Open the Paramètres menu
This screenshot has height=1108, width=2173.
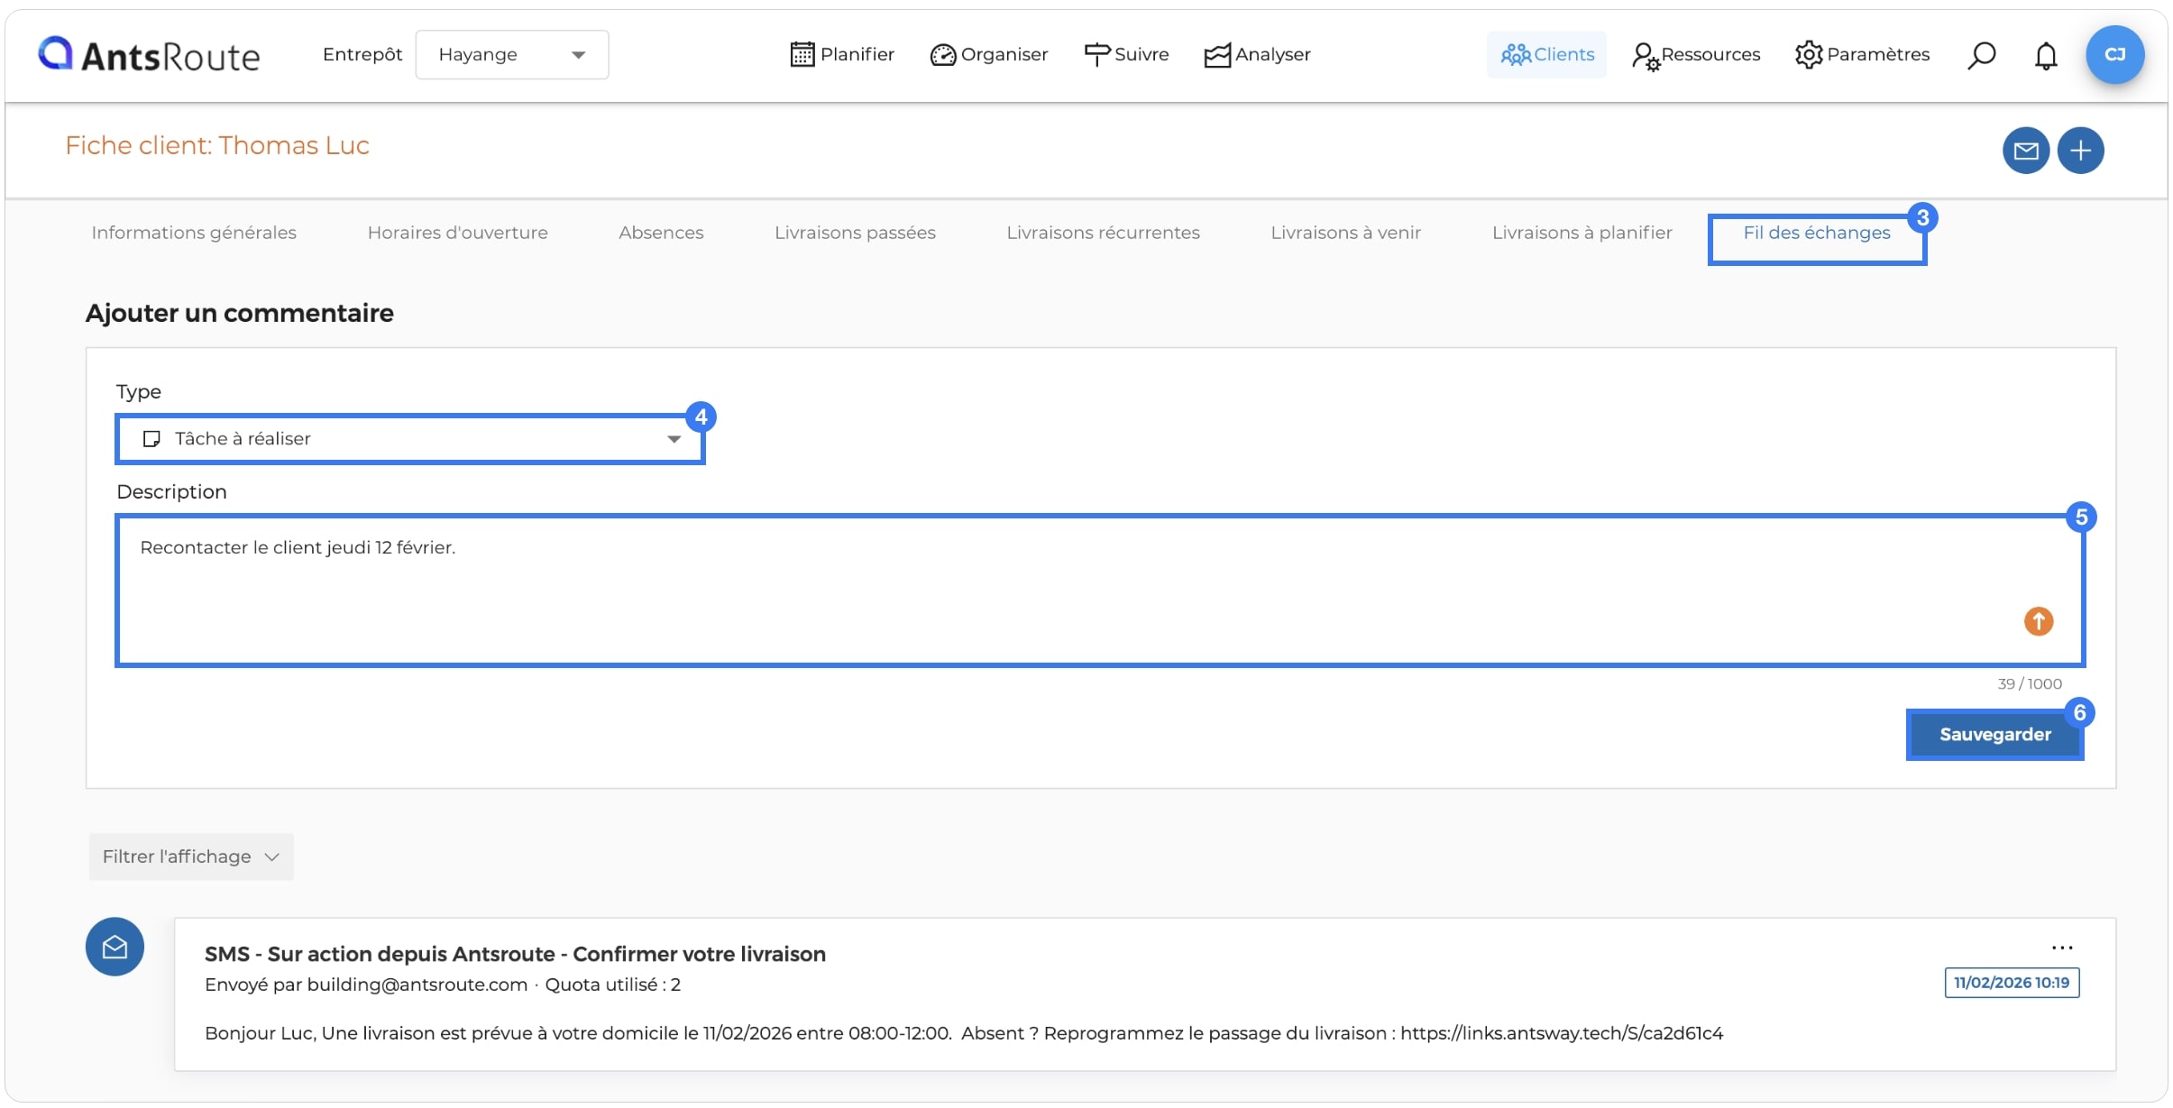coord(1862,55)
